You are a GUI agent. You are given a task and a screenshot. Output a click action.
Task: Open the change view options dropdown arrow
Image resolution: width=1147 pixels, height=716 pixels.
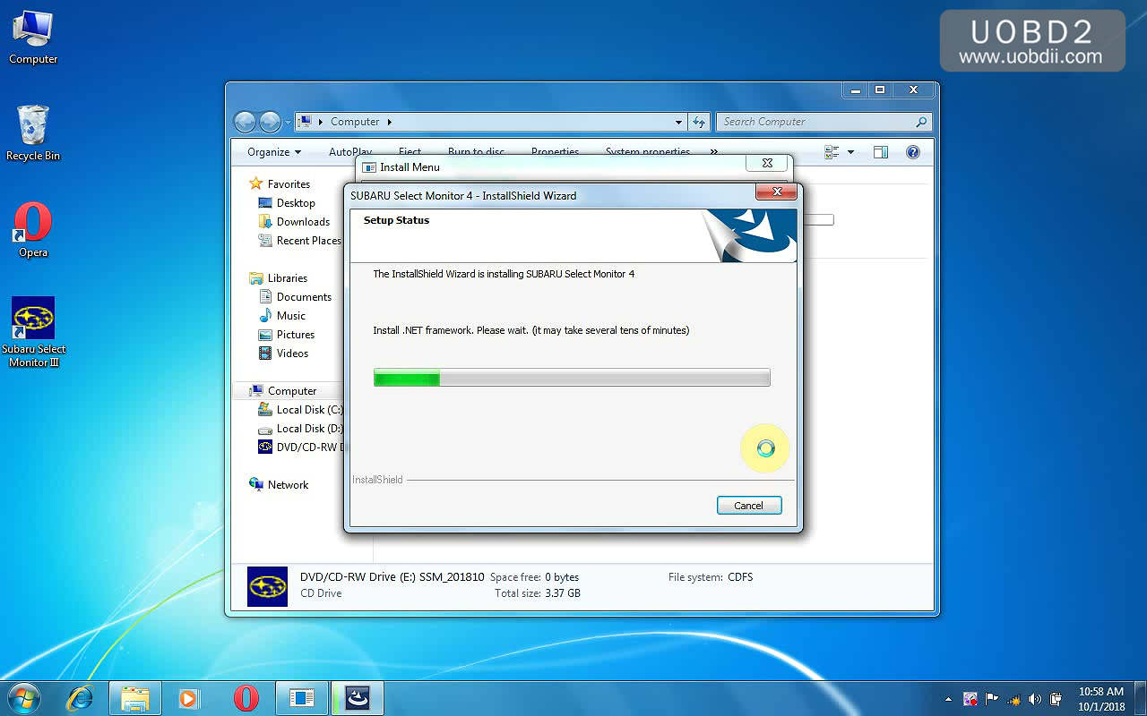pos(850,152)
